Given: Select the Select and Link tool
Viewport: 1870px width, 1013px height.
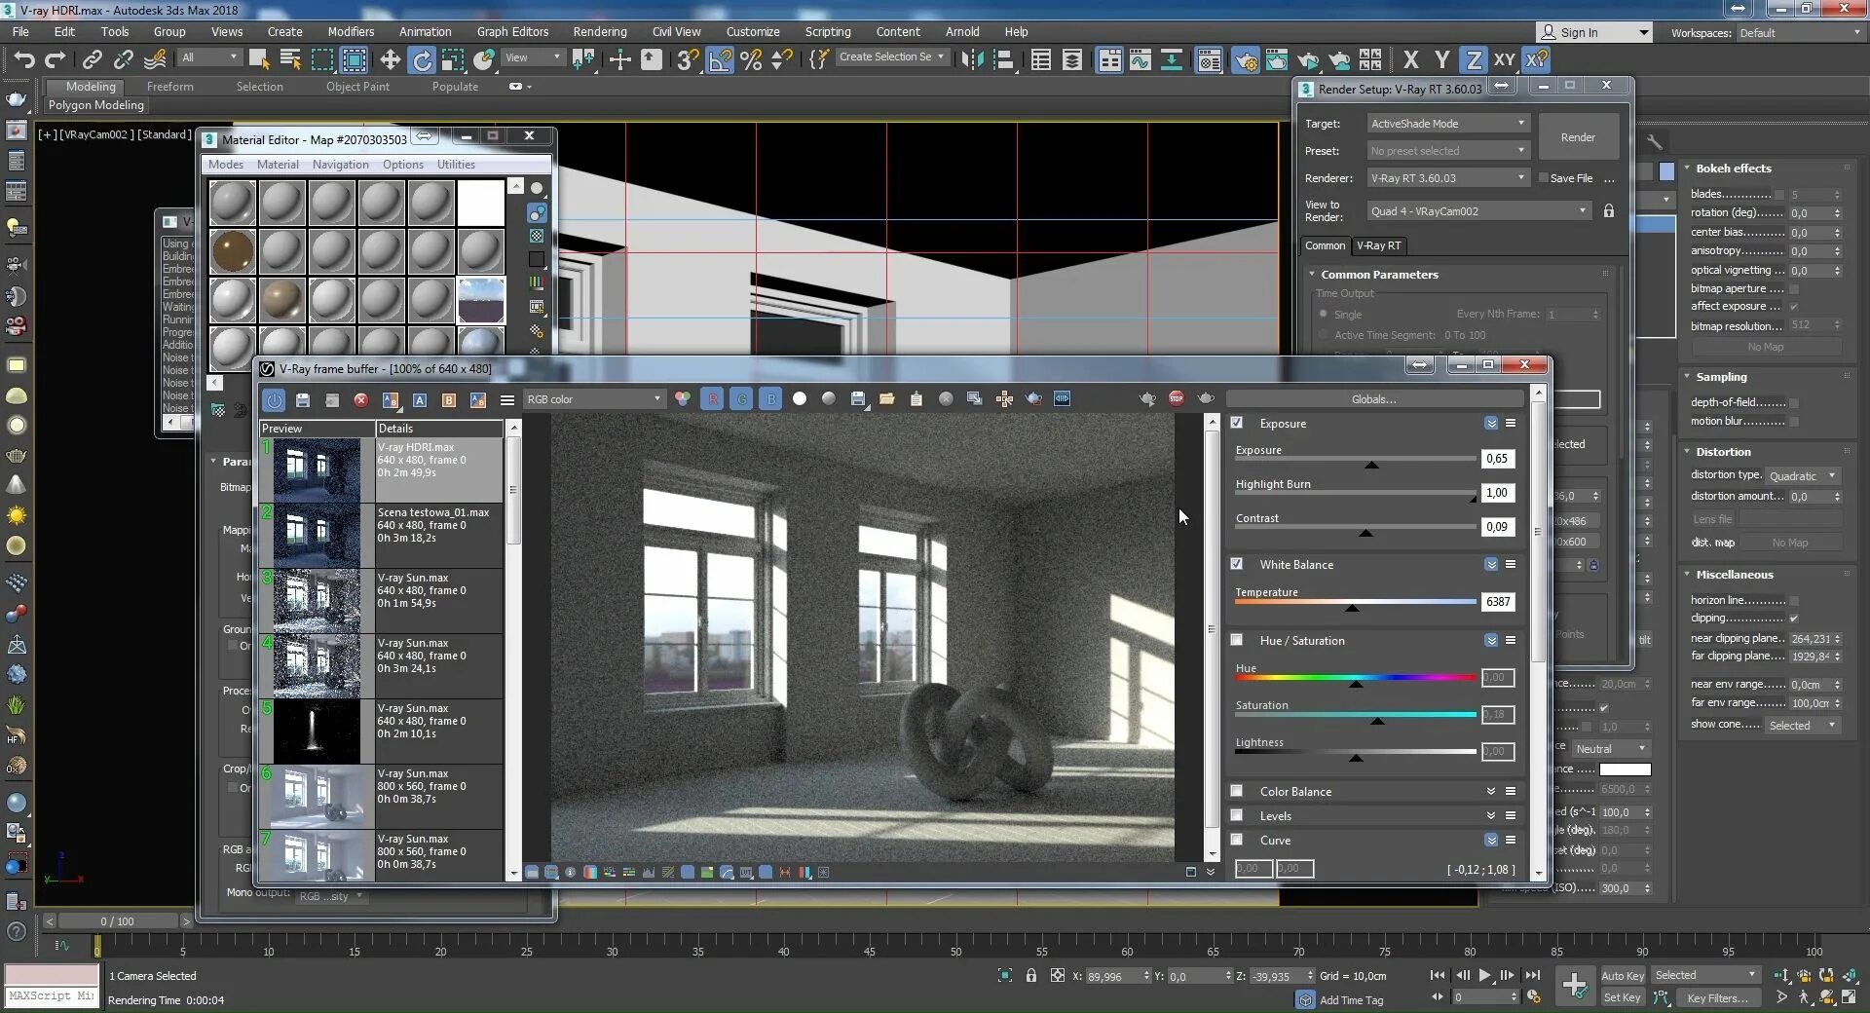Looking at the screenshot, I should pos(92,59).
